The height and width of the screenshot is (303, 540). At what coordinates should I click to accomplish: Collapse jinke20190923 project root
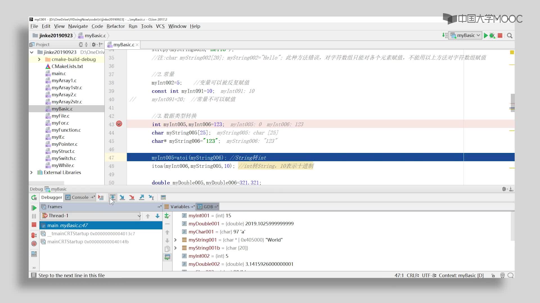pyautogui.click(x=32, y=52)
